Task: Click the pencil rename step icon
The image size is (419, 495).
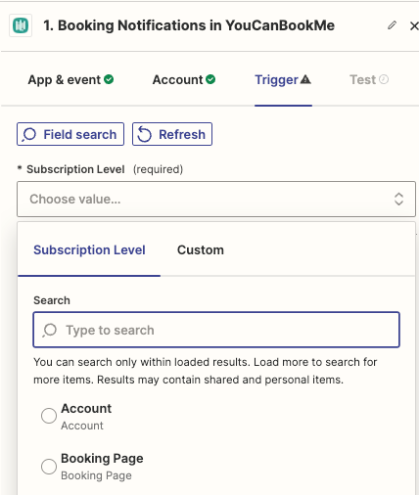Action: pos(392,25)
